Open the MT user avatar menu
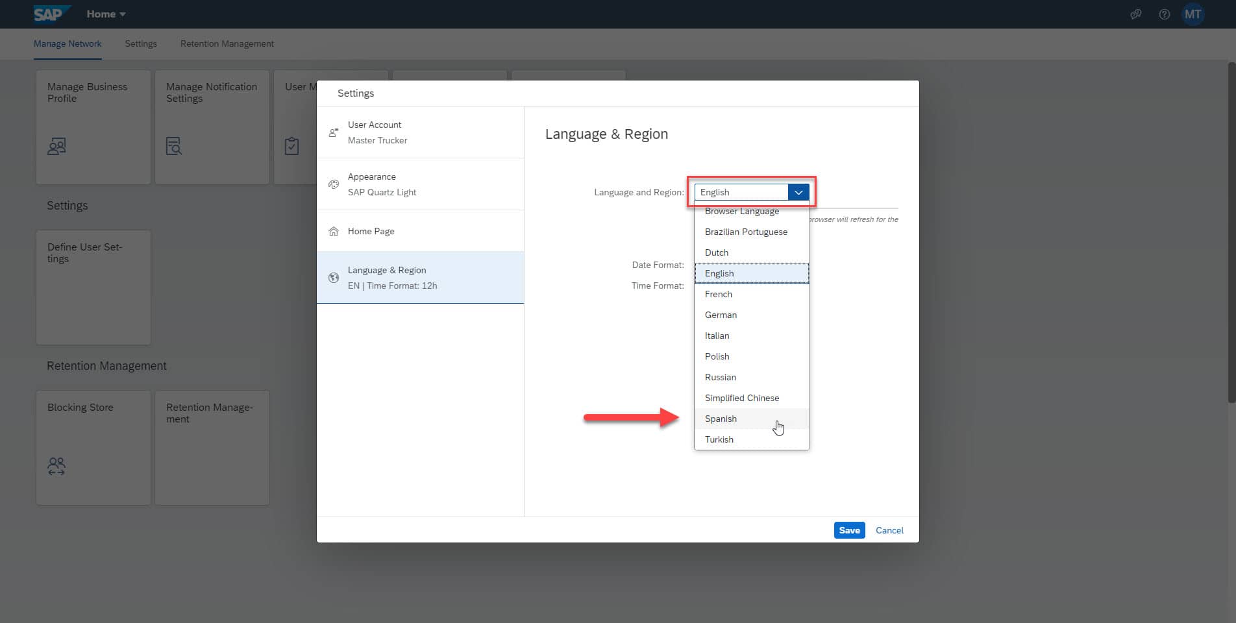 pyautogui.click(x=1193, y=14)
